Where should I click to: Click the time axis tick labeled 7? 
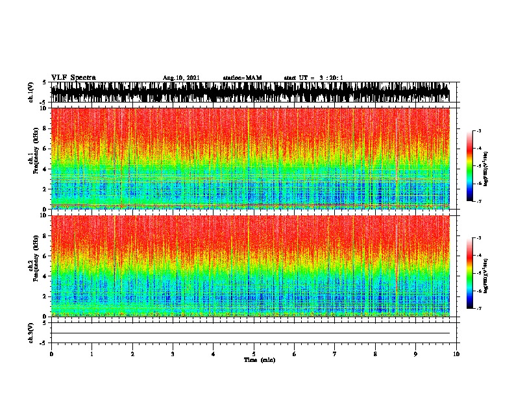point(335,354)
